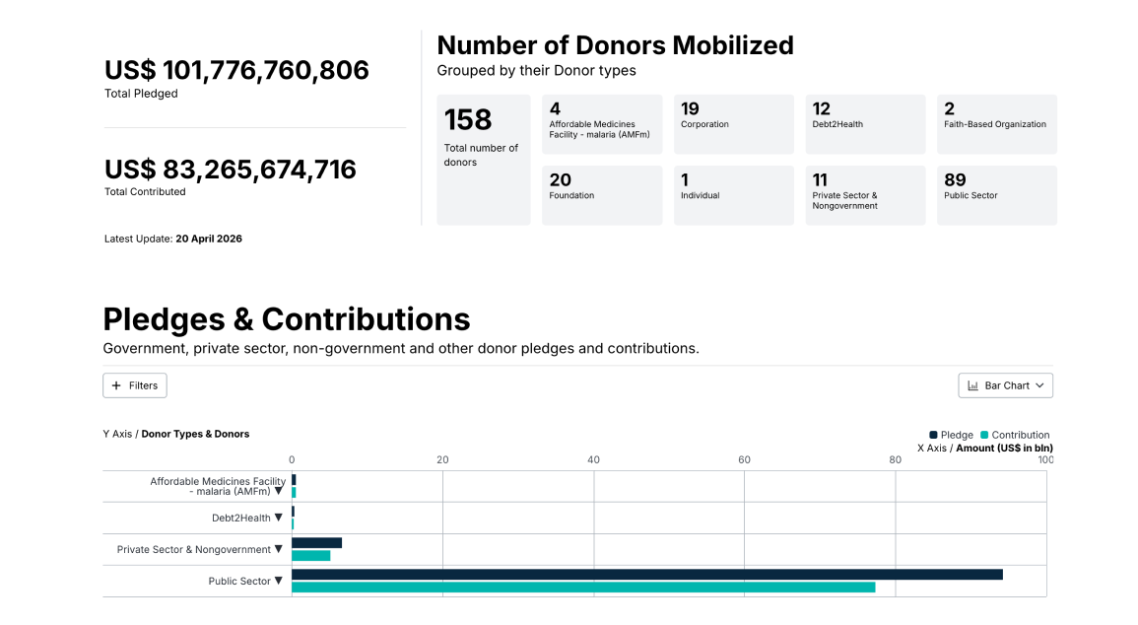
Task: Open the Filters panel button
Action: (x=135, y=385)
